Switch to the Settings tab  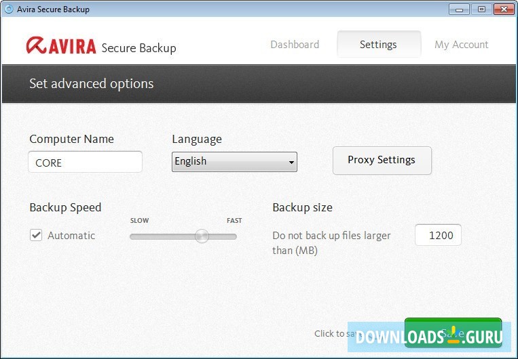[x=379, y=44]
